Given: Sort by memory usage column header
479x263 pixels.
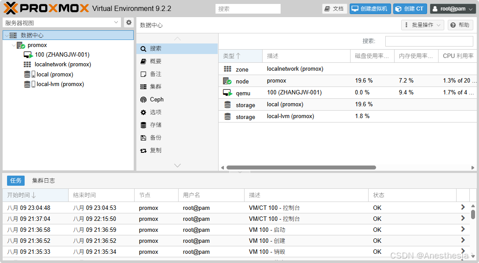Looking at the screenshot, I should tap(417, 56).
